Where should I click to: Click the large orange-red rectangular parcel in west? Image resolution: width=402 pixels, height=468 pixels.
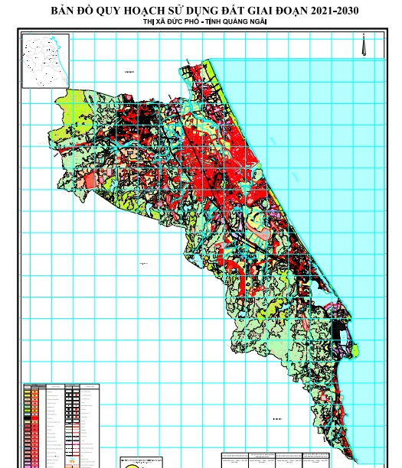pos(90,181)
